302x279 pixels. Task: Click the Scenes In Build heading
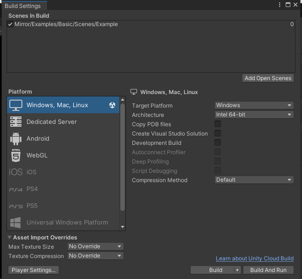[29, 16]
